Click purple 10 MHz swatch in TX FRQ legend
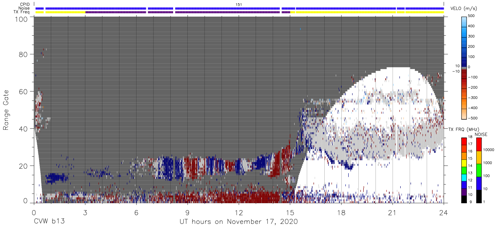499x230 pixels. click(464, 192)
